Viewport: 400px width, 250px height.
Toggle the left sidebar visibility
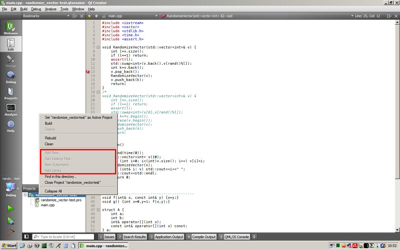pos(27,237)
